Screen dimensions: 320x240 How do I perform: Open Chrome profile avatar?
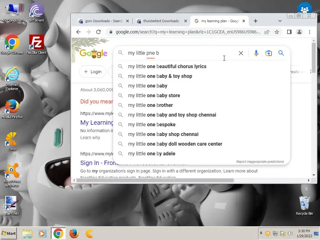[x=299, y=32]
